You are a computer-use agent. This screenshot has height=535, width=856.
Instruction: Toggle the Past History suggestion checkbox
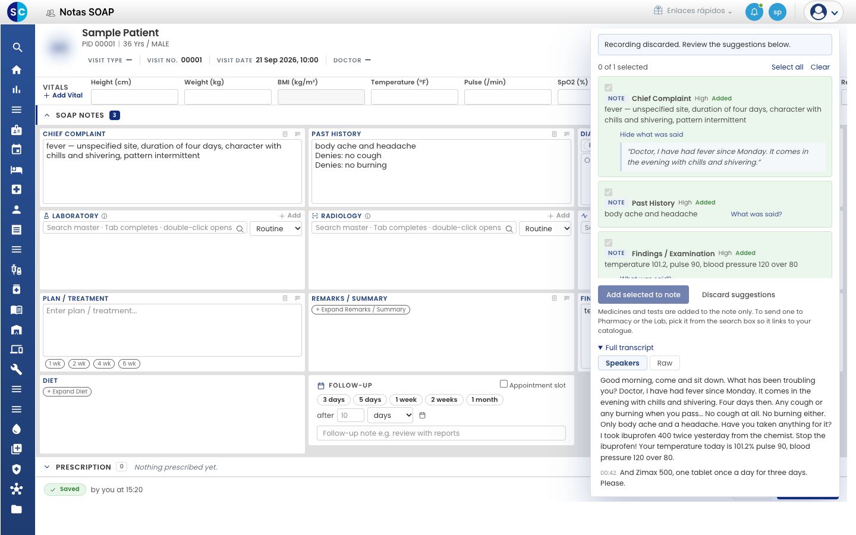[x=608, y=193]
